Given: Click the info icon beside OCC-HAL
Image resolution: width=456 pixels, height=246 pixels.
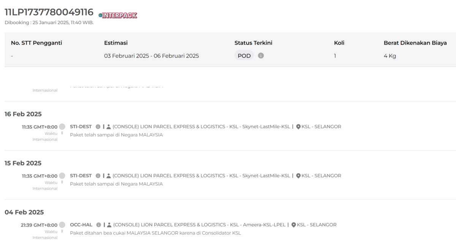Looking at the screenshot, I should pos(99,225).
